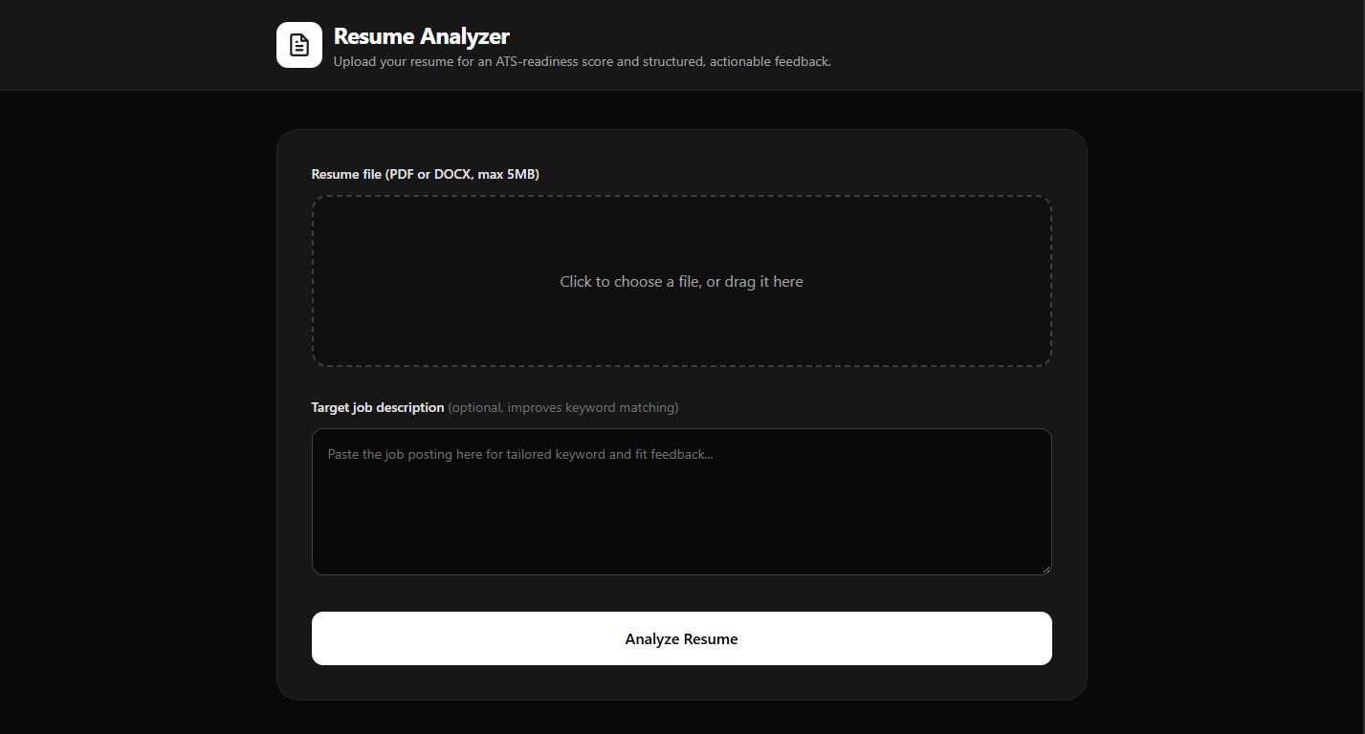This screenshot has width=1365, height=734.
Task: Click the Resume Analyzer heading
Action: [x=421, y=36]
